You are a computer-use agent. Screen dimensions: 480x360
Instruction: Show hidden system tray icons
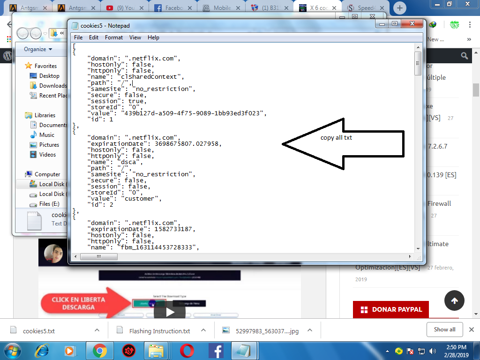[x=387, y=351]
